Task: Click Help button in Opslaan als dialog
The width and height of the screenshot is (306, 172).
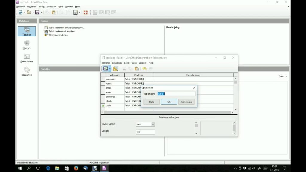Action: click(152, 102)
